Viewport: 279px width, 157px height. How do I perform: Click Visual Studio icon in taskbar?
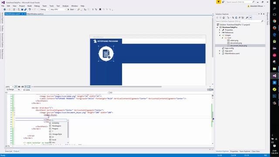[274, 75]
